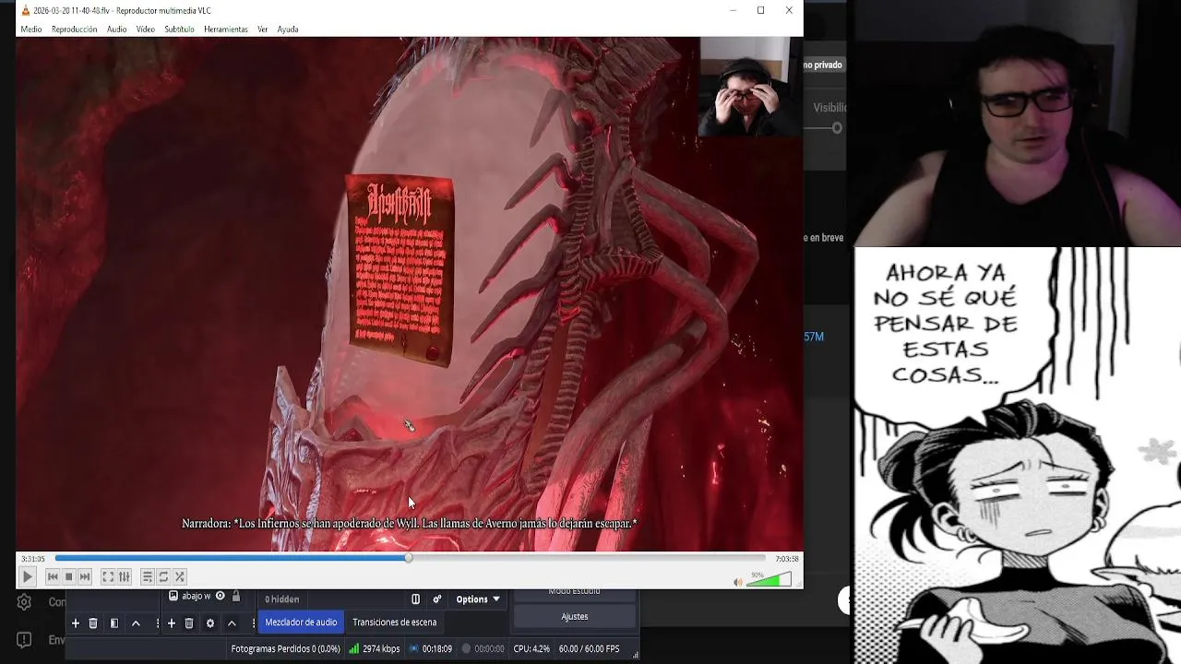Toggle lock on 'abajo w' source
Image resolution: width=1181 pixels, height=664 pixels.
(236, 596)
